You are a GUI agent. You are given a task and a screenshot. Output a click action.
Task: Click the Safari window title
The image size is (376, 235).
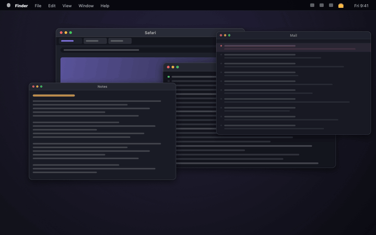tap(150, 32)
